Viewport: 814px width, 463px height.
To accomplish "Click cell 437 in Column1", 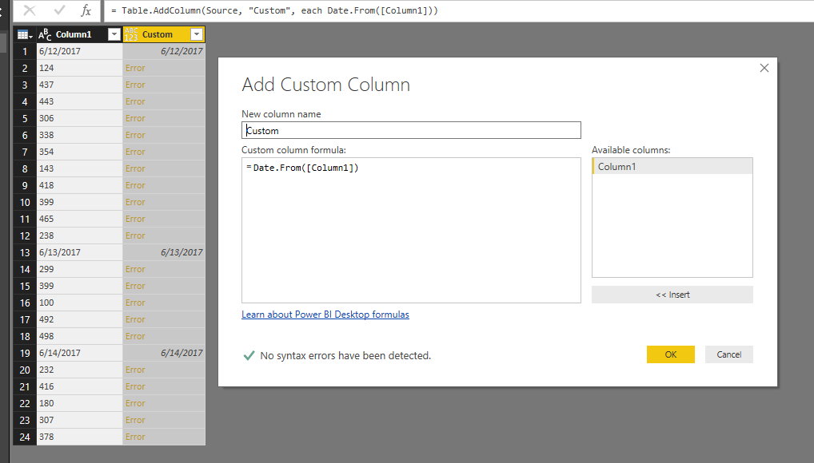I will click(79, 85).
